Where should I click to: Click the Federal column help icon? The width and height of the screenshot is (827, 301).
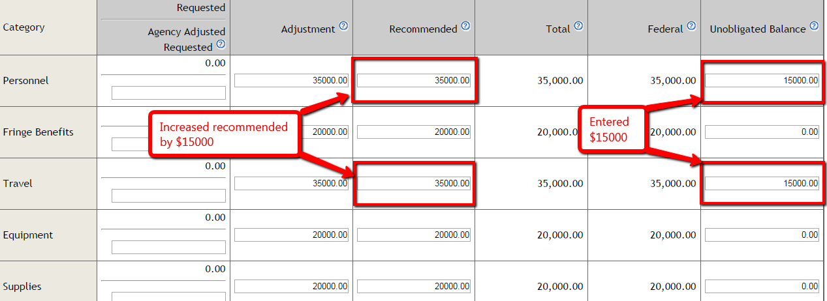click(691, 27)
